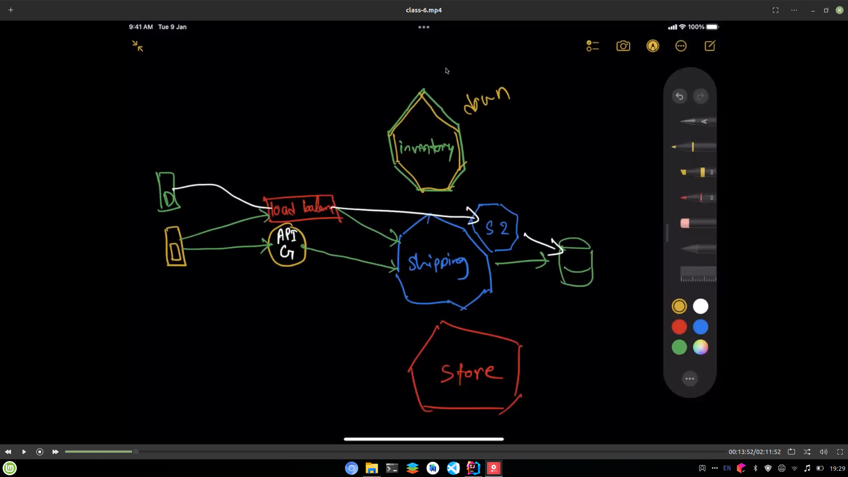Image resolution: width=848 pixels, height=477 pixels.
Task: Click the collapse arrows icon in the notes app
Action: 137,46
